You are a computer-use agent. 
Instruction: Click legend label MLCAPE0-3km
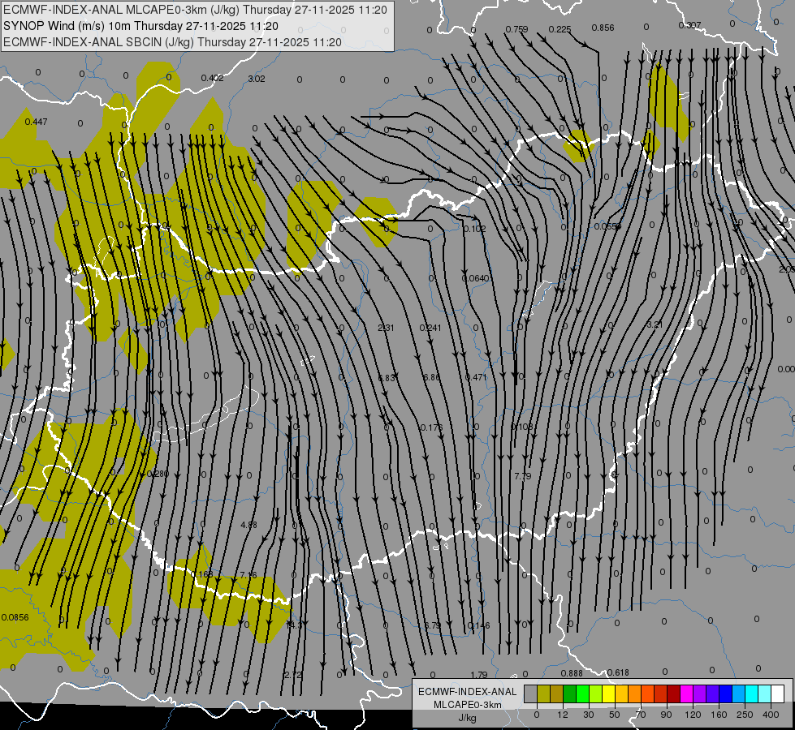[468, 705]
